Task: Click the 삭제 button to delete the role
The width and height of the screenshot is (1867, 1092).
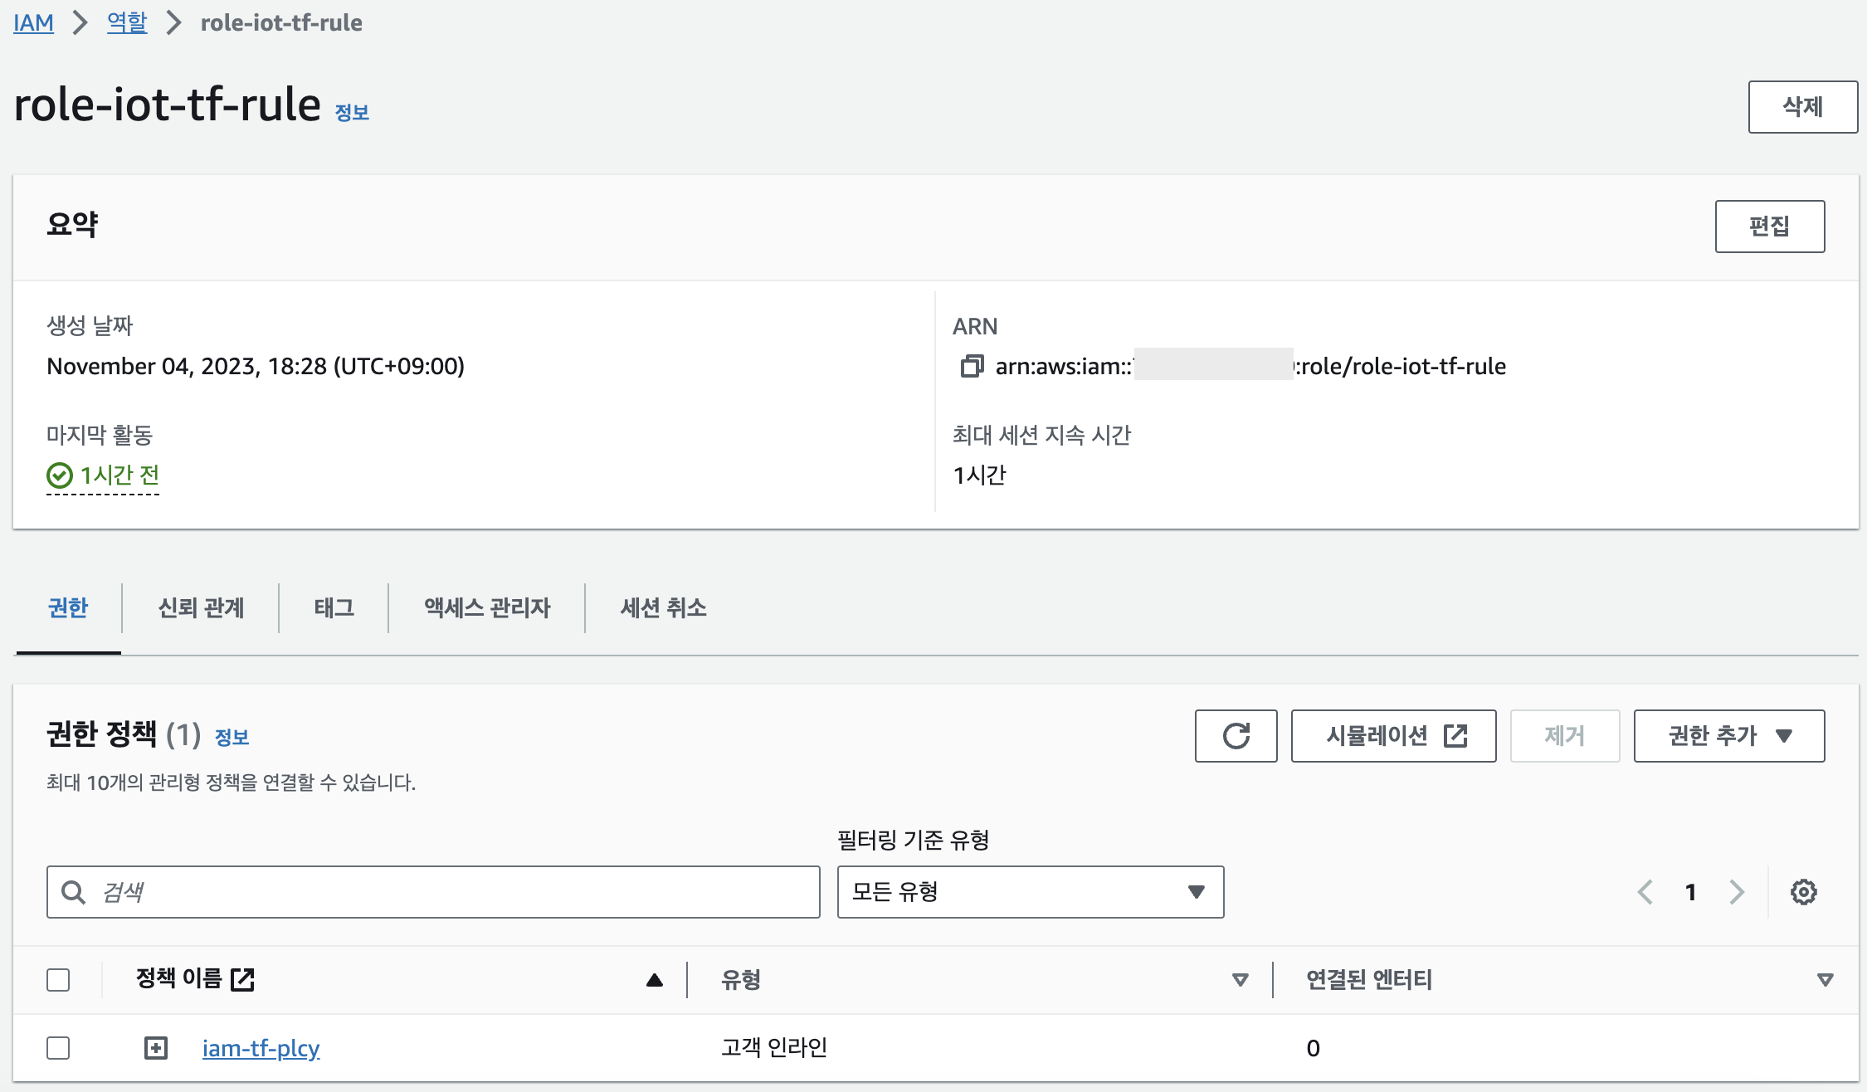Action: [x=1802, y=107]
